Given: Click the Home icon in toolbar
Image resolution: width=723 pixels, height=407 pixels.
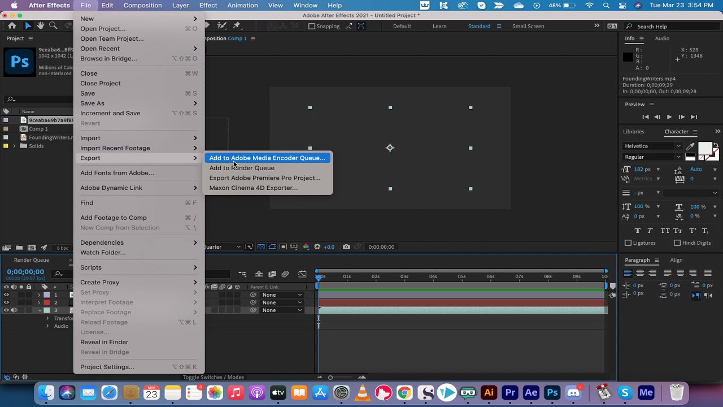Looking at the screenshot, I should click(x=12, y=26).
